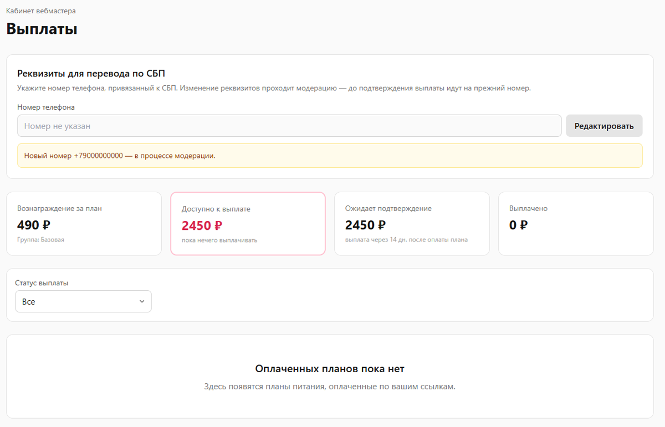Image resolution: width=665 pixels, height=427 pixels.
Task: Click the Кабинет вебмастера breadcrumb text
Action: (41, 11)
